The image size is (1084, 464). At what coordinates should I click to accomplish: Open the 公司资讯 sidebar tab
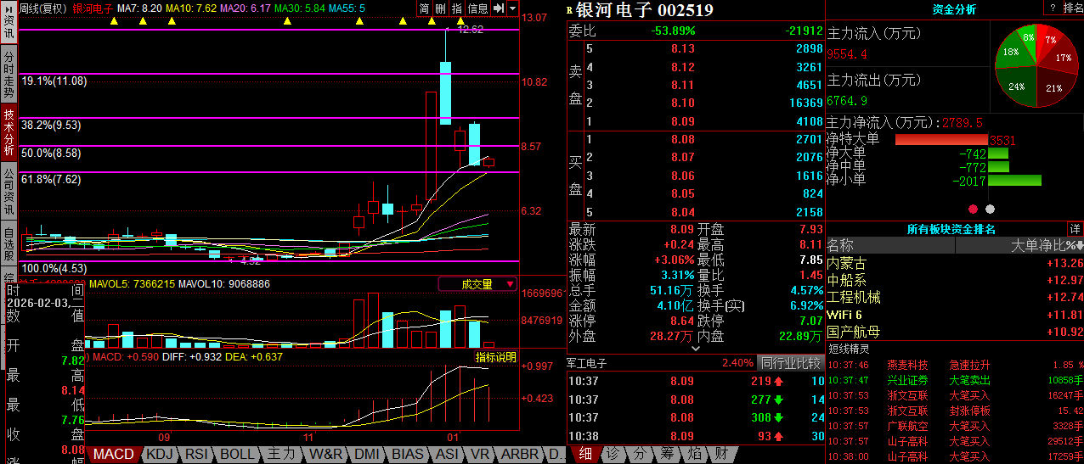coord(8,190)
